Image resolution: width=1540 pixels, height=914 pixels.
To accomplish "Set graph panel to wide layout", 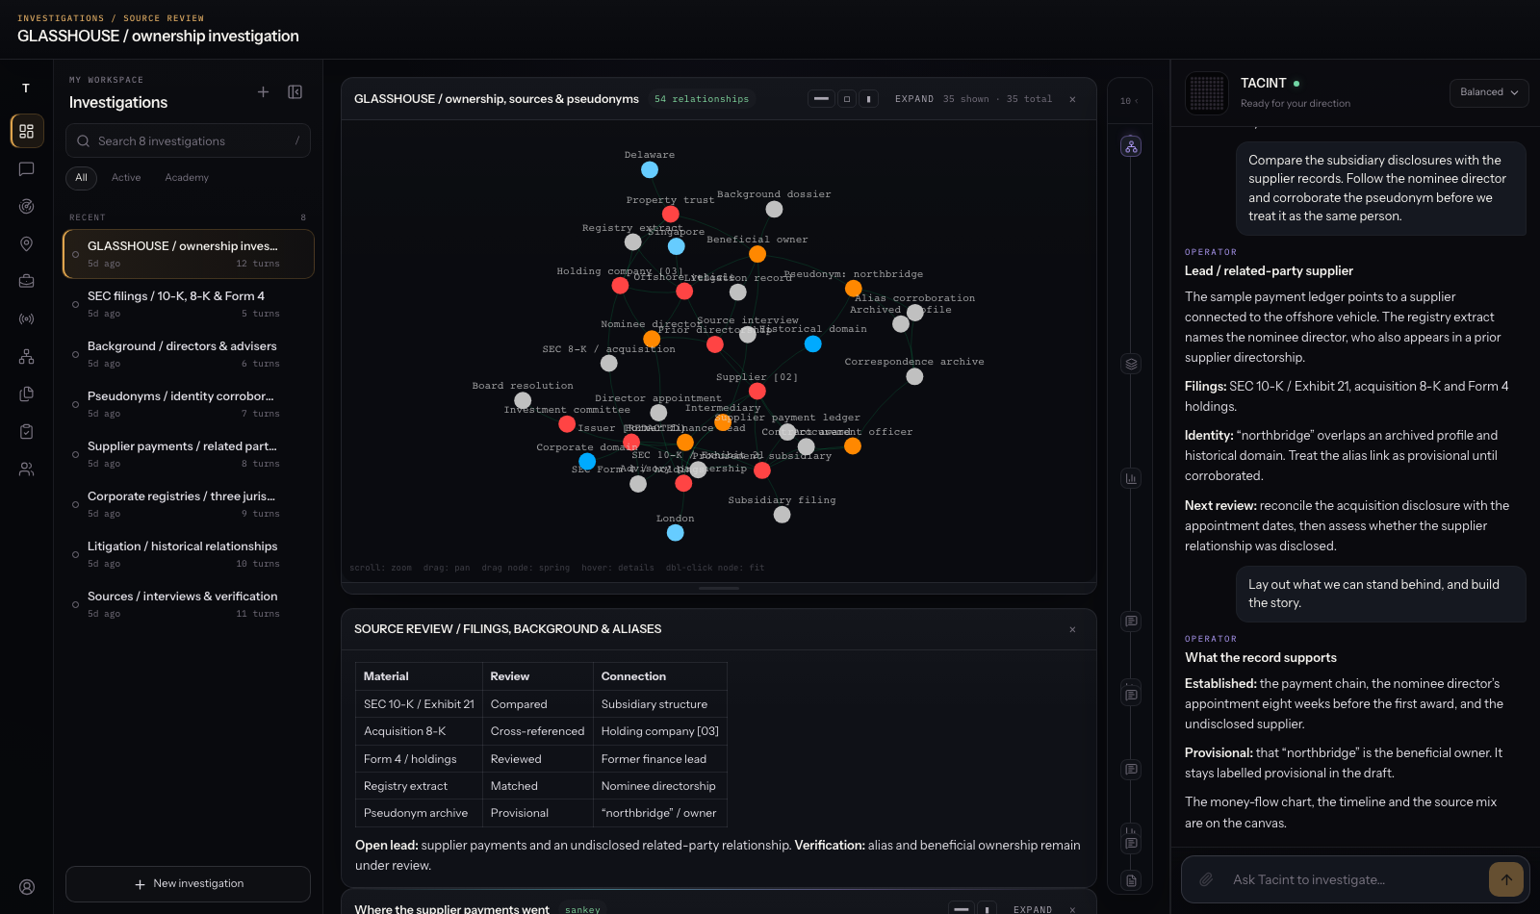I will tap(821, 99).
